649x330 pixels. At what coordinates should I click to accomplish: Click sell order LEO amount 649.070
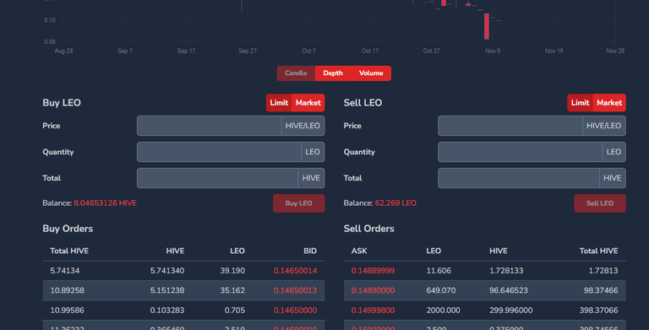click(441, 290)
